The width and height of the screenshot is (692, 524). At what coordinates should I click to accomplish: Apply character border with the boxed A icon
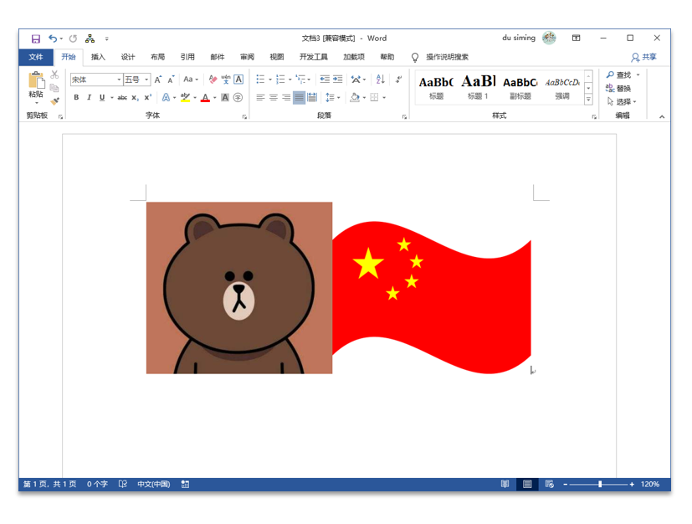pos(238,80)
